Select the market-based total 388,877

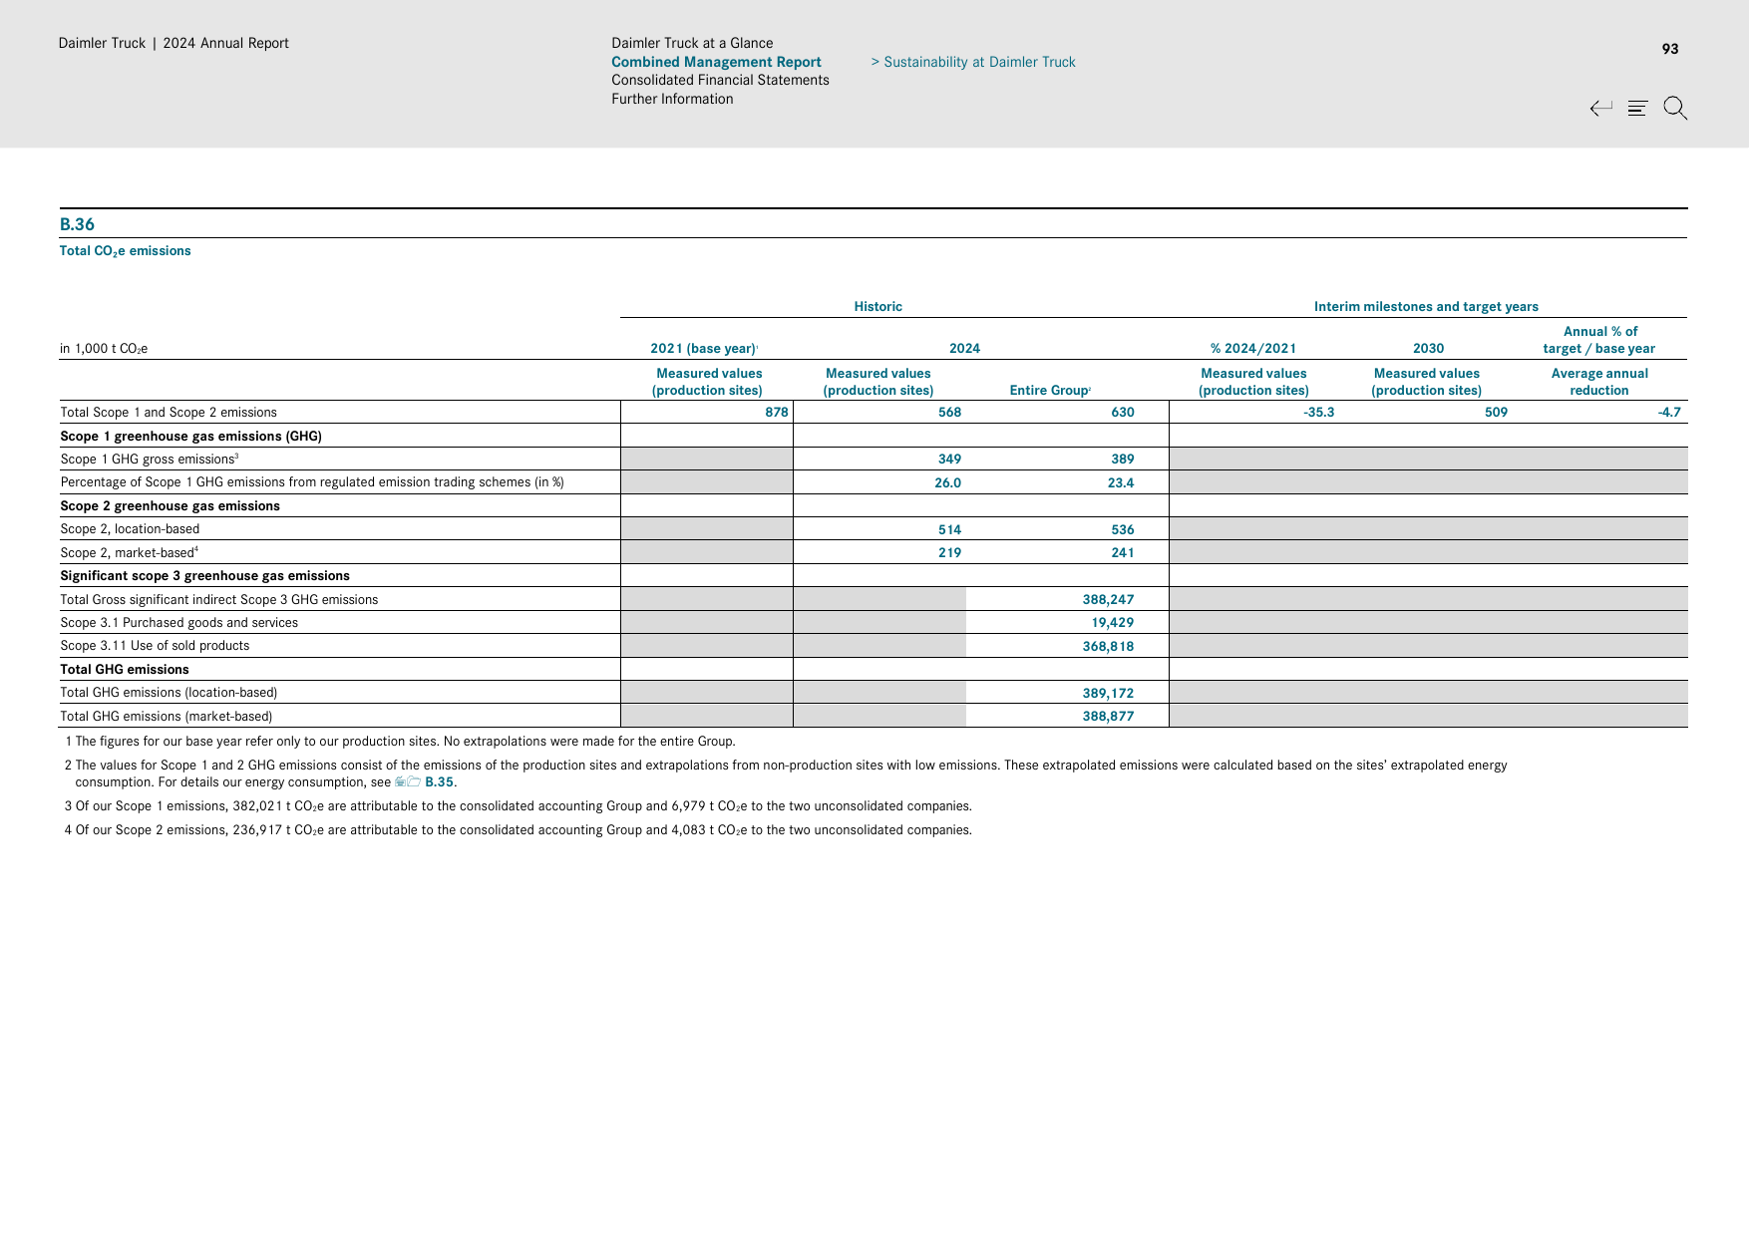tap(1108, 717)
